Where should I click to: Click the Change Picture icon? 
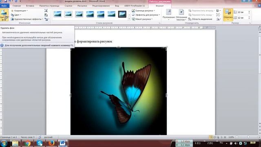[x=46, y=15]
